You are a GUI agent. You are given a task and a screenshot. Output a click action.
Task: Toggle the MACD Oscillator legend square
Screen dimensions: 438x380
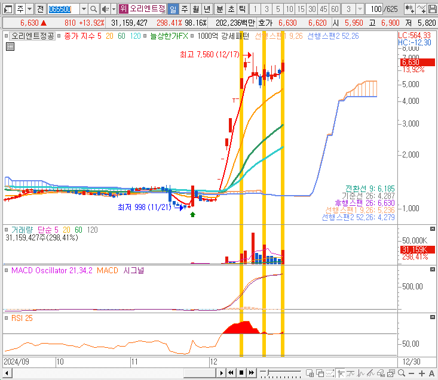tap(7, 270)
